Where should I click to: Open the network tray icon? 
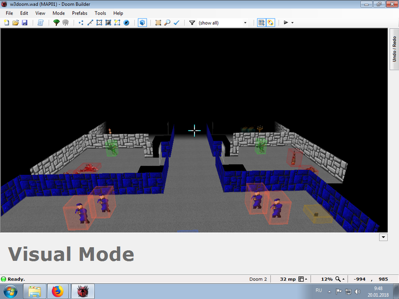[348, 292]
